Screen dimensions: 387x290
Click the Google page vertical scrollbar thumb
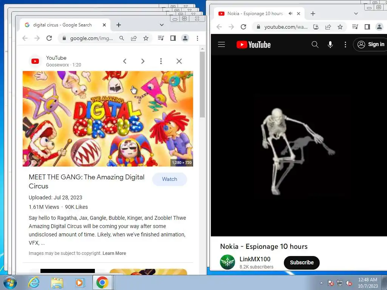coord(202,85)
